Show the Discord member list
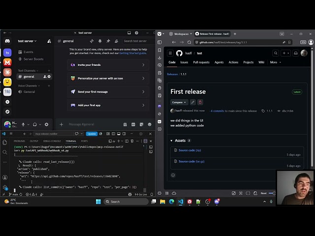This screenshot has width=315, height=236. [116, 41]
